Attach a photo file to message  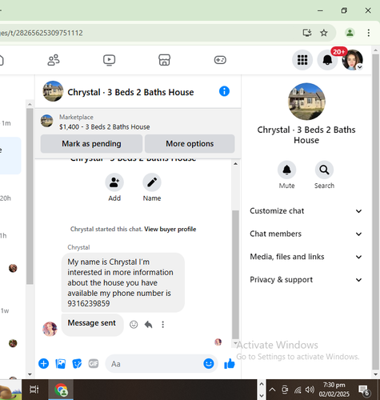coord(61,364)
